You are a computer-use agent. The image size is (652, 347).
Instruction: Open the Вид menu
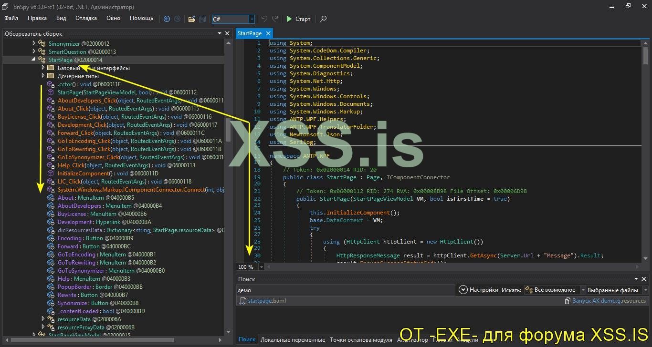[x=61, y=18]
